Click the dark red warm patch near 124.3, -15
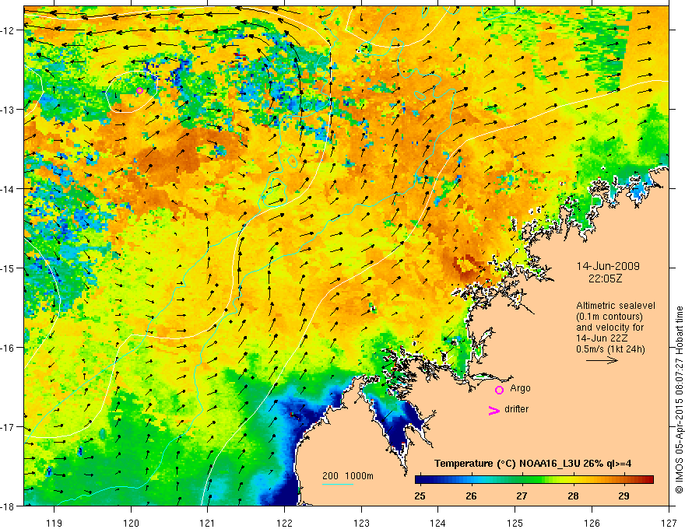Image resolution: width=685 pixels, height=529 pixels. (465, 267)
